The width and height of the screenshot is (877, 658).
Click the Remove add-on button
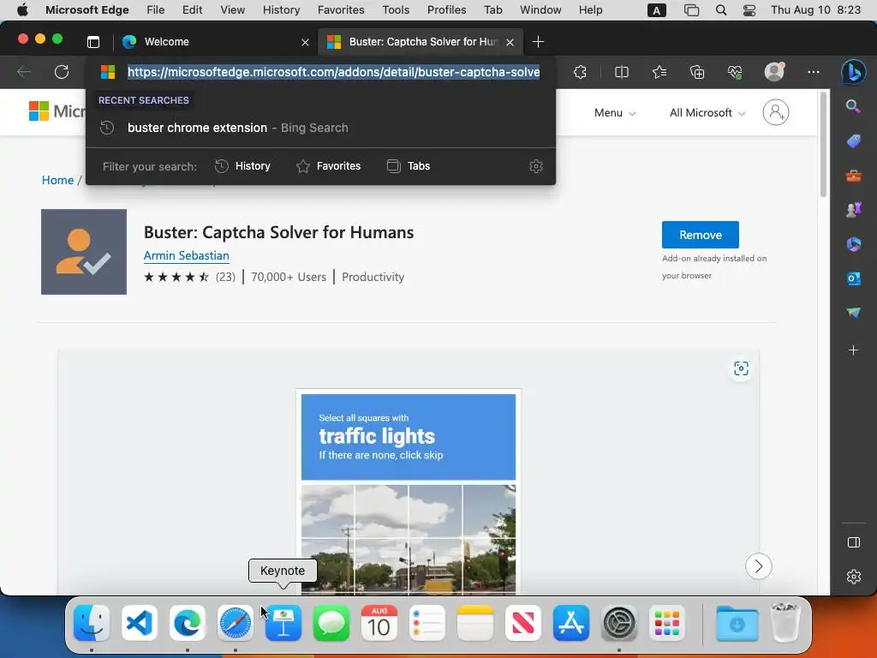click(701, 235)
